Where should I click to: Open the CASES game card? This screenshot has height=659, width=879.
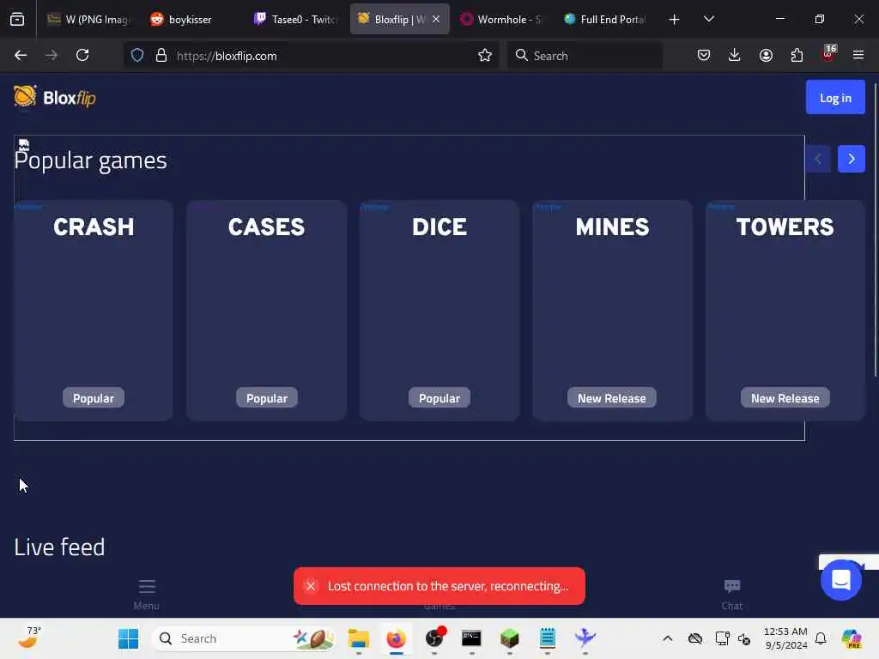[266, 311]
